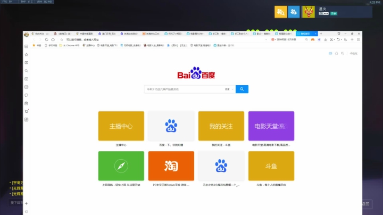
Task: Open the sidebar search magnifier
Action: coord(27,71)
